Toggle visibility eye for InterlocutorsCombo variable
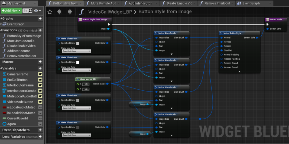 pyautogui.click(x=40, y=91)
